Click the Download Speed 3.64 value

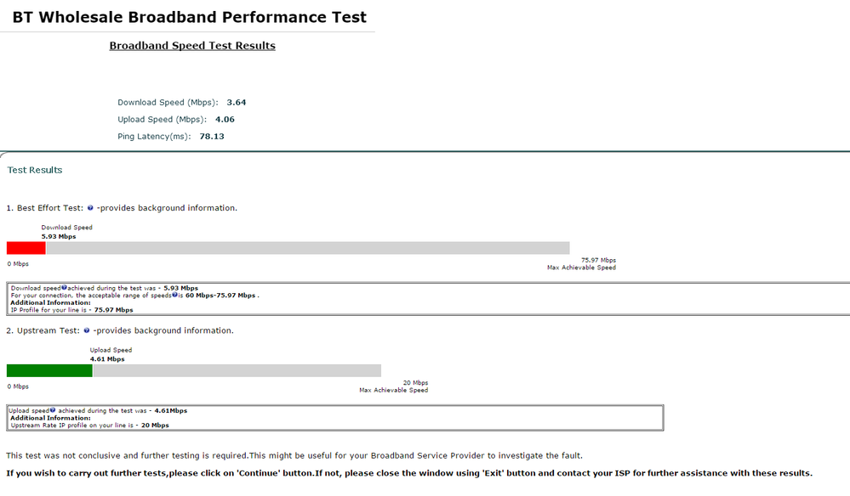[237, 102]
